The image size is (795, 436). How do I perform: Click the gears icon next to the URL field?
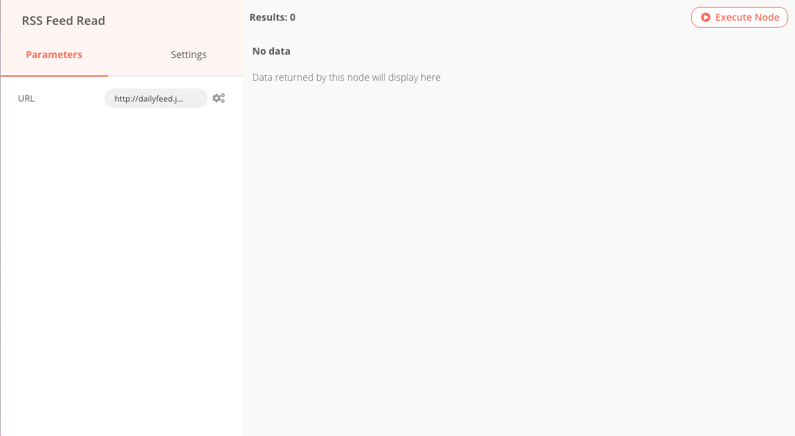tap(219, 98)
